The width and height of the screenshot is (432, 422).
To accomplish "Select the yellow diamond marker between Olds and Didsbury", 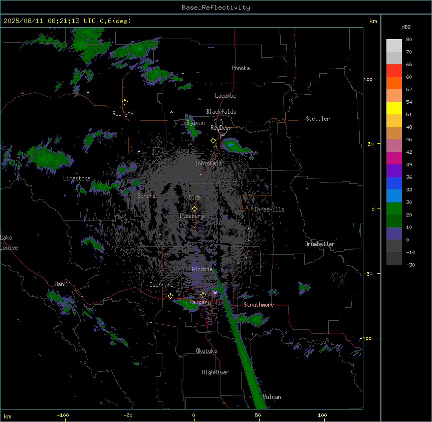I will [x=195, y=209].
